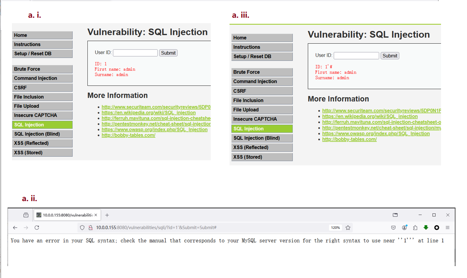The image size is (467, 278).
Task: Open pentestmonkey.net link on ID: 1'# page
Action: pyautogui.click(x=381, y=128)
